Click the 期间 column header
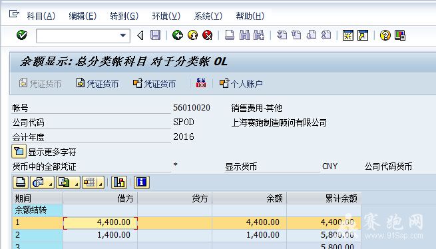The height and width of the screenshot is (249, 436). tap(37, 198)
